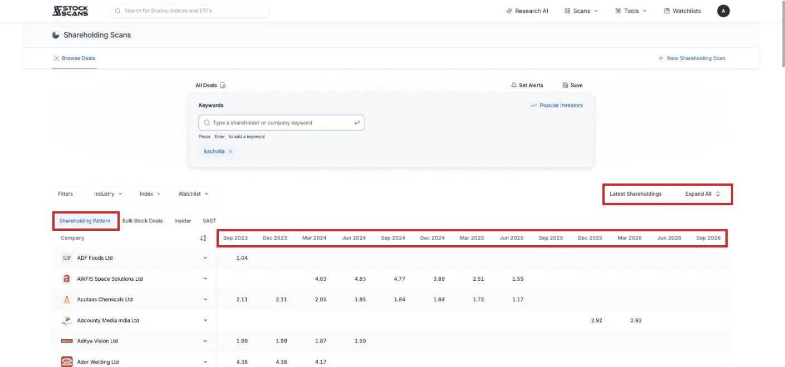Open the Popular Investors link
The width and height of the screenshot is (785, 367).
click(557, 105)
